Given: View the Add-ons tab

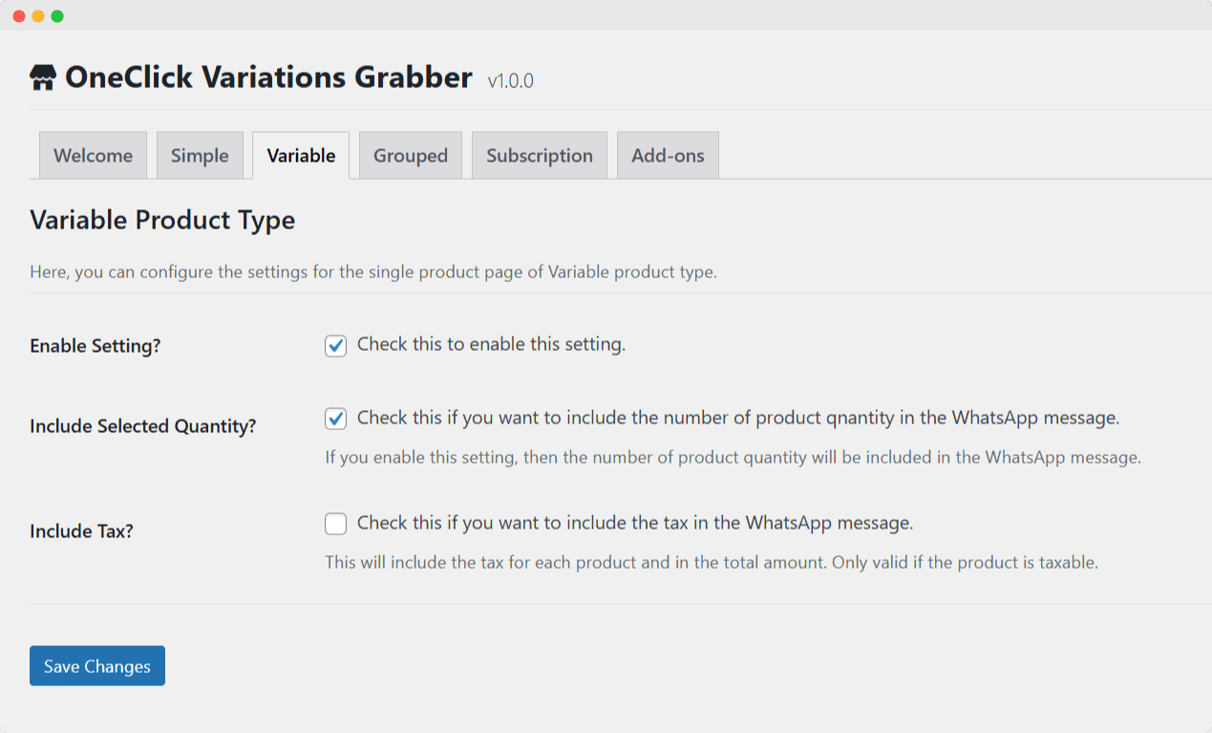Looking at the screenshot, I should coord(667,155).
